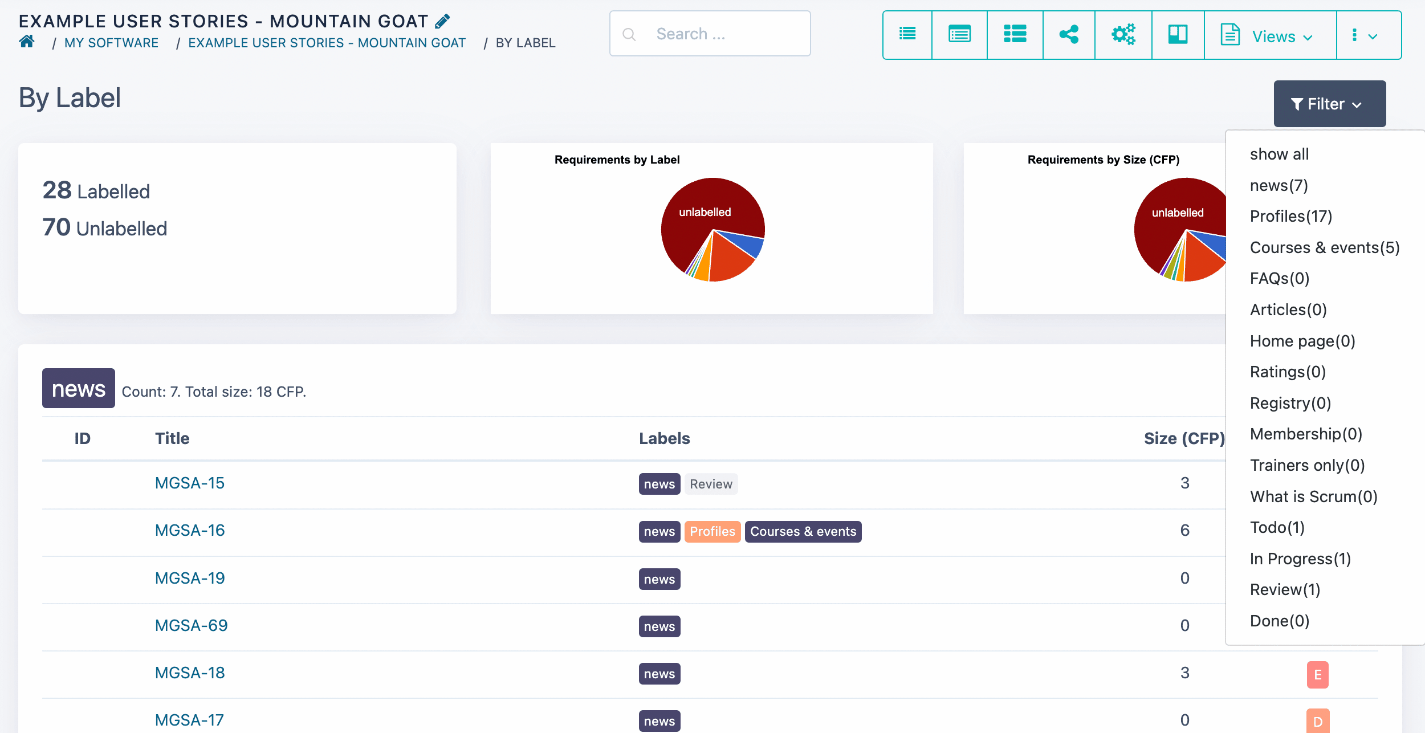Sort by the Size (CFP) column header

1184,438
